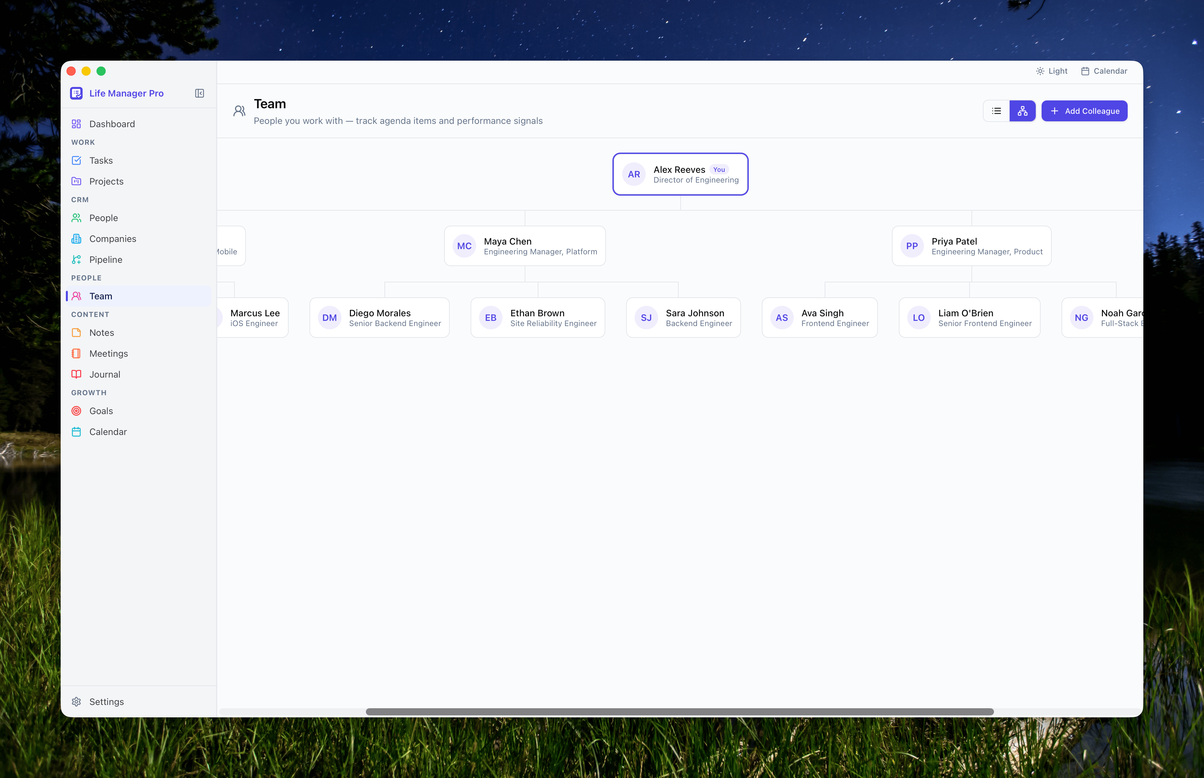
Task: Toggle the Light theme button
Action: click(1051, 71)
